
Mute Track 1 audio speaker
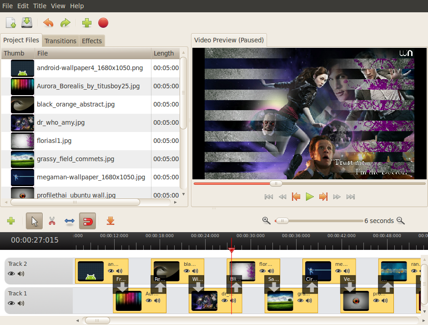[21, 303]
